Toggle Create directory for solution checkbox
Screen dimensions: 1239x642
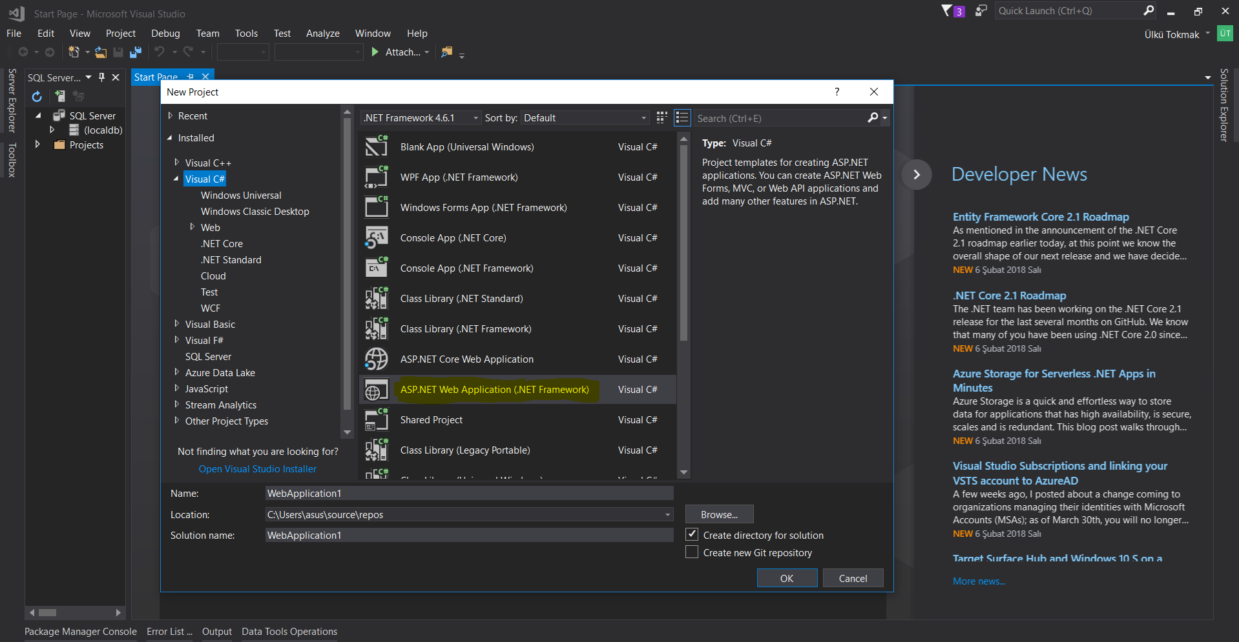(692, 534)
